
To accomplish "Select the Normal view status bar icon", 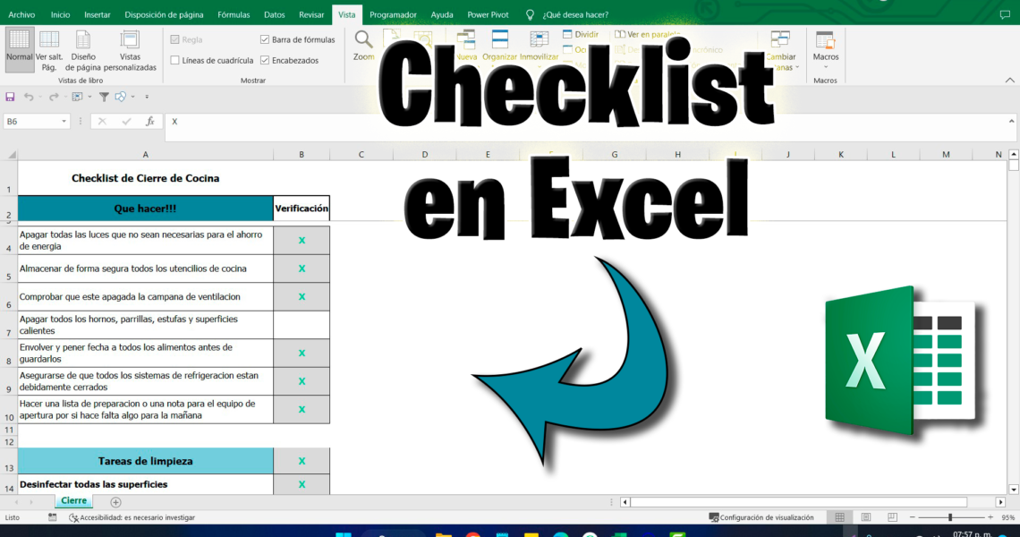I will click(840, 517).
